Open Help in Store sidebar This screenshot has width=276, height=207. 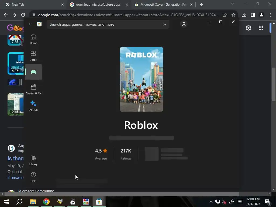33,177
